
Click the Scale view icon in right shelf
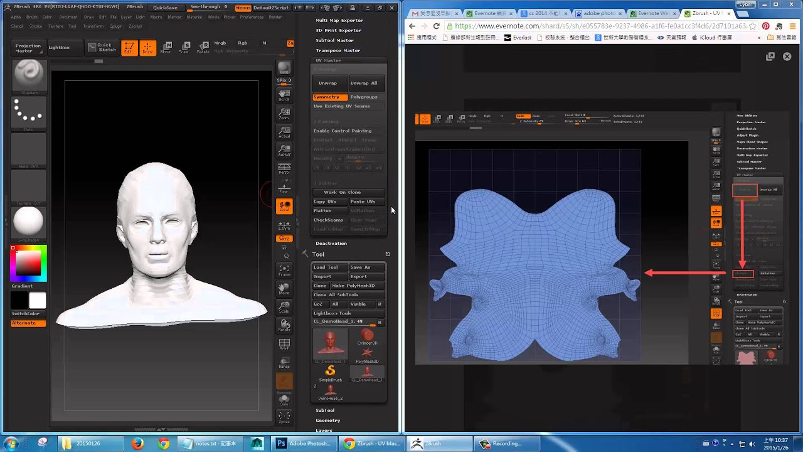284,306
